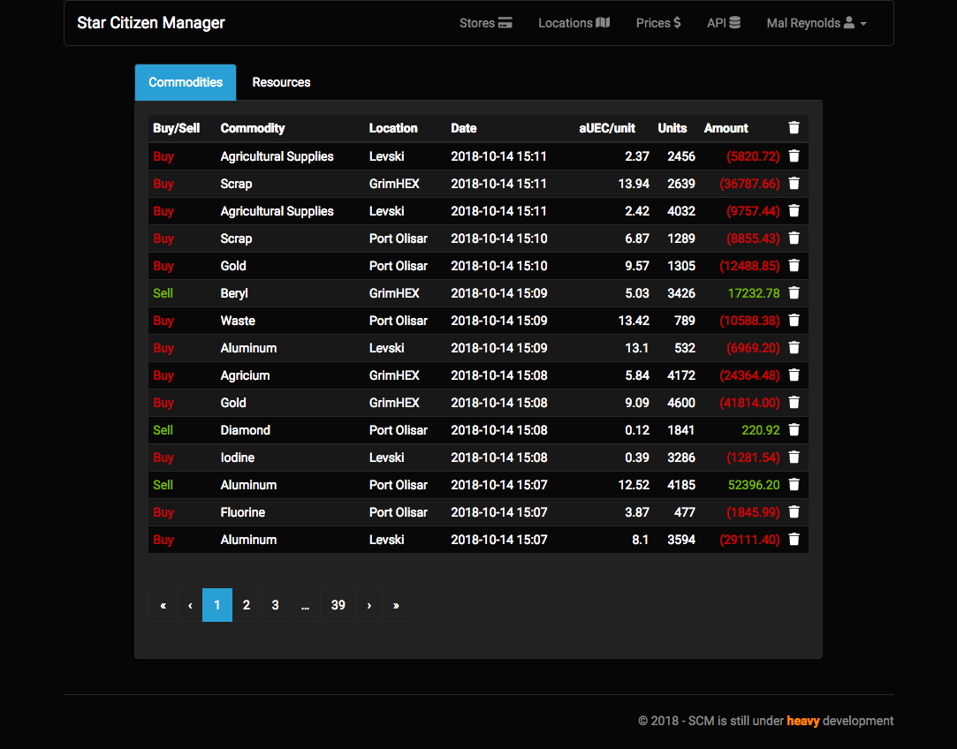The height and width of the screenshot is (749, 957).
Task: Click the amount (41814.00)
Action: 749,403
